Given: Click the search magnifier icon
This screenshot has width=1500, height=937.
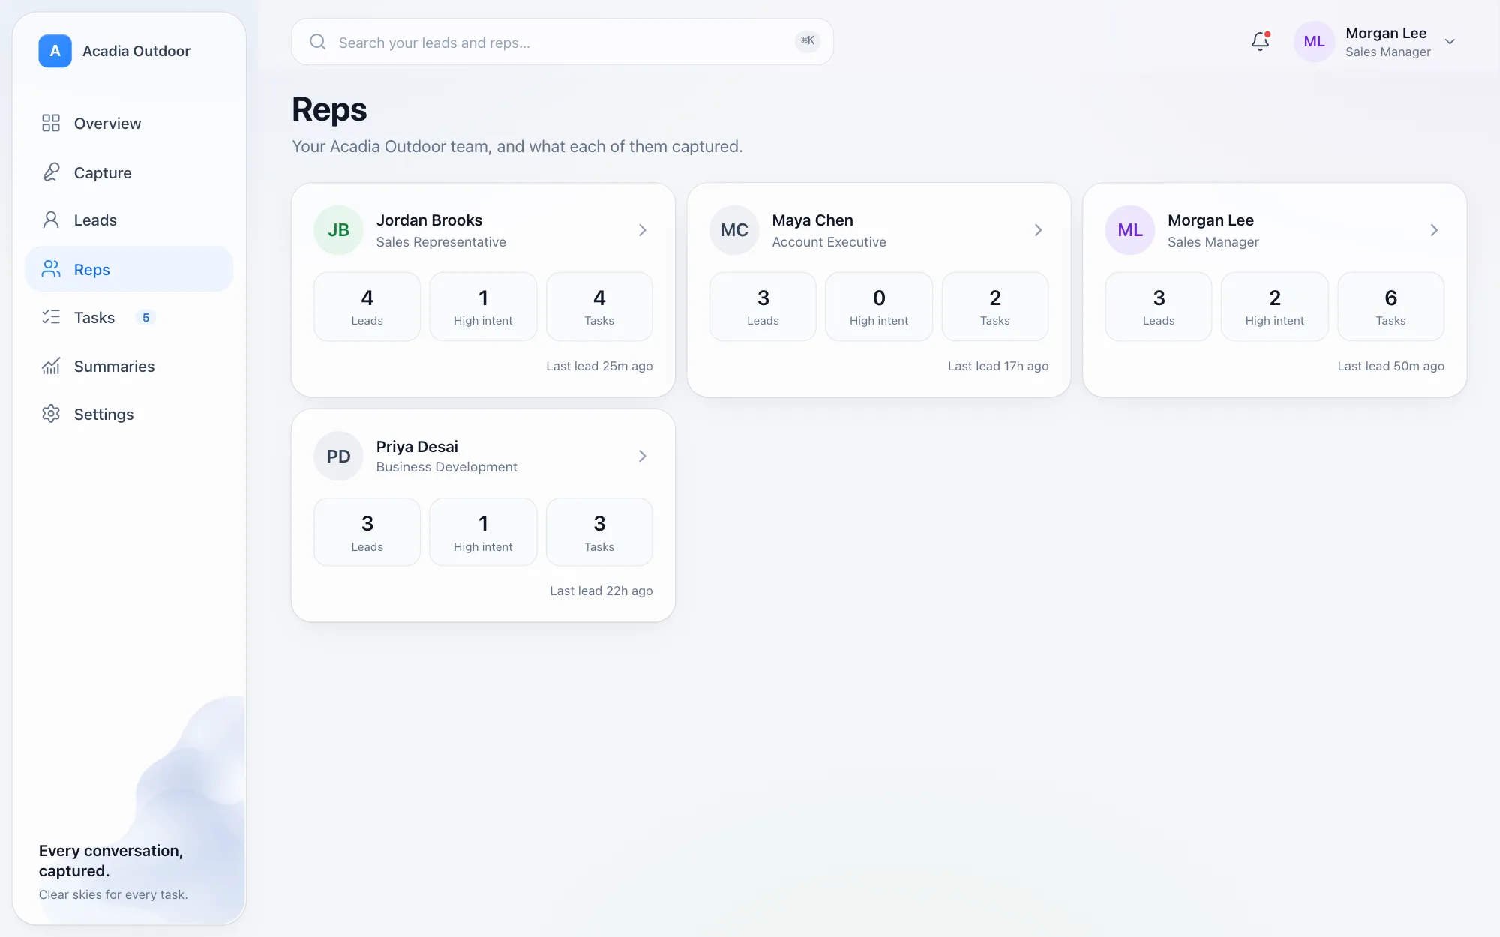Looking at the screenshot, I should pos(318,42).
